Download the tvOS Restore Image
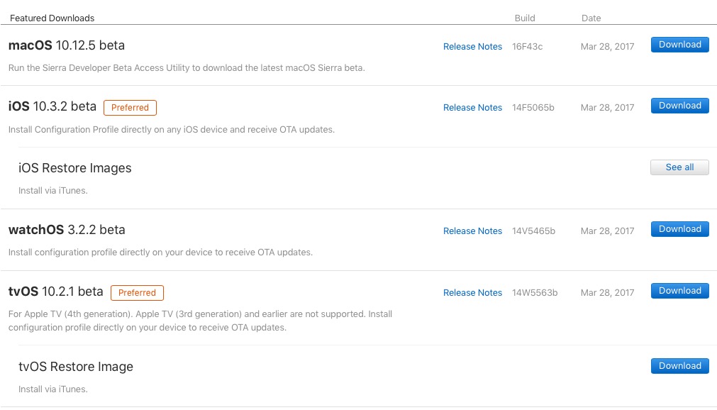Image resolution: width=717 pixels, height=410 pixels. point(679,366)
